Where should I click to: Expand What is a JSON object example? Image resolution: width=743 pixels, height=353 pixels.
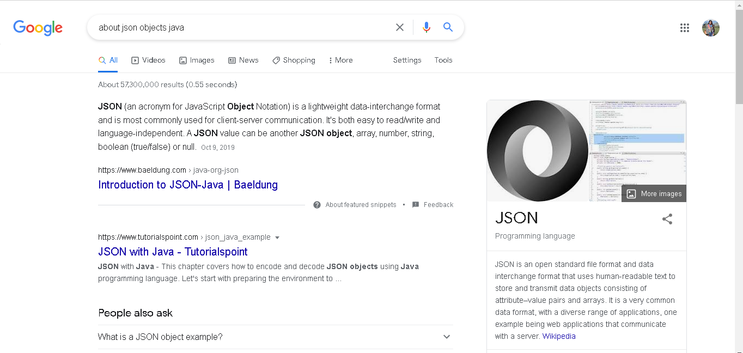(276, 337)
